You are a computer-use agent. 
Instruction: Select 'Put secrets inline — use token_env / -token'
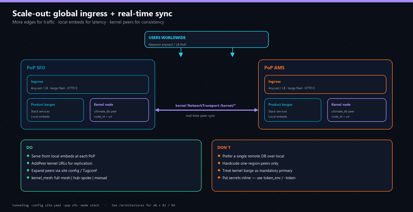click(259, 178)
